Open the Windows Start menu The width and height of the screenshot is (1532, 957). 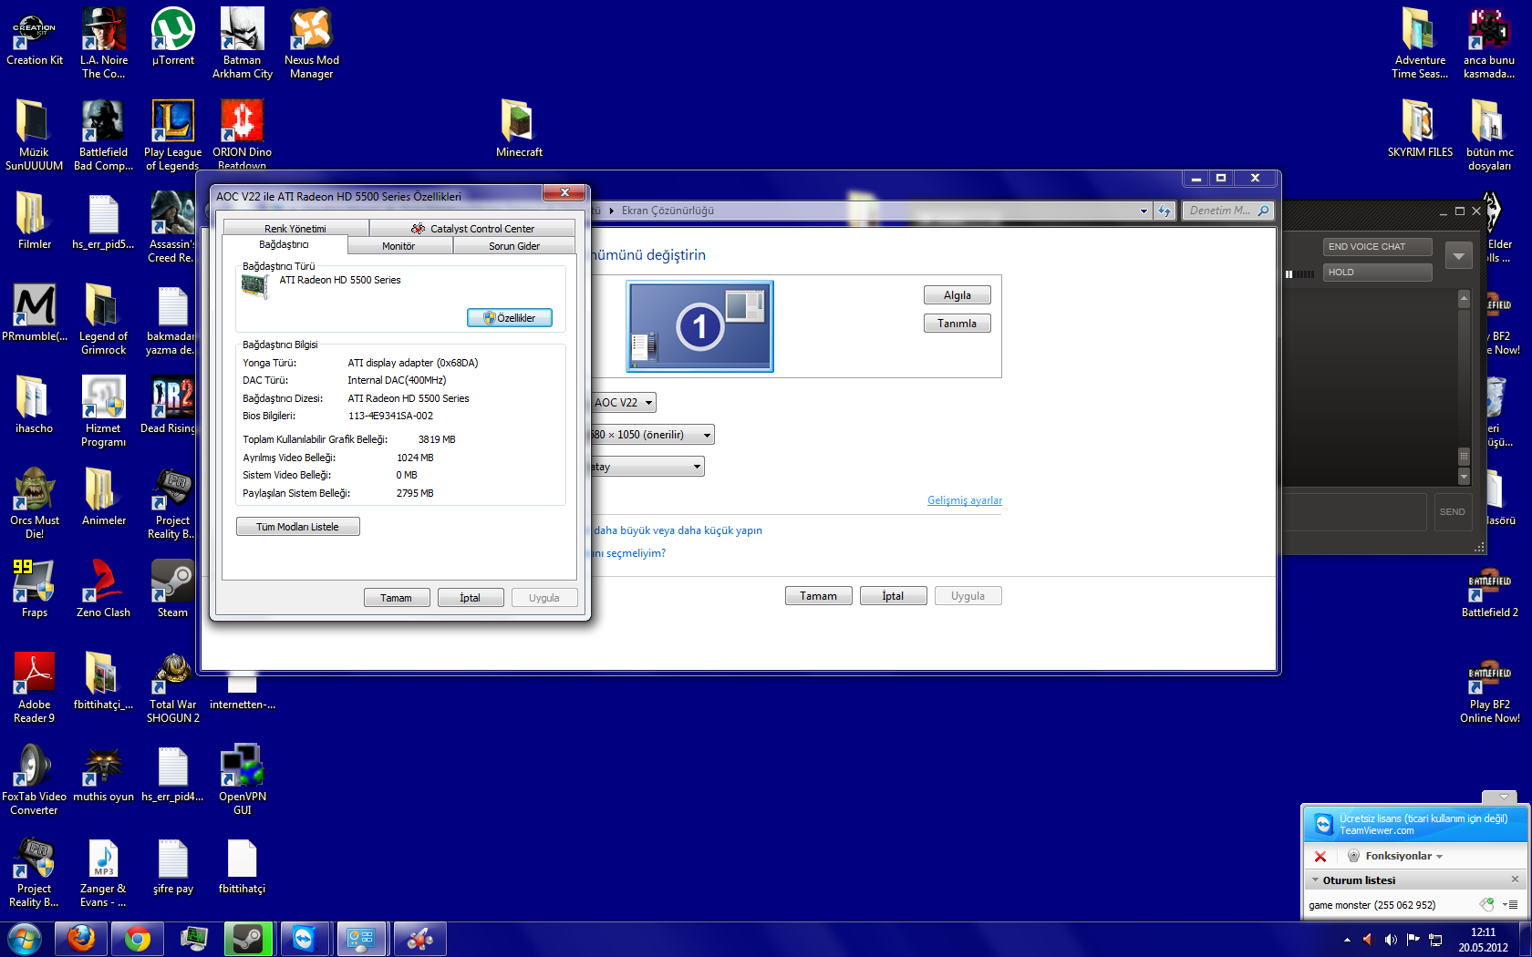click(x=25, y=939)
